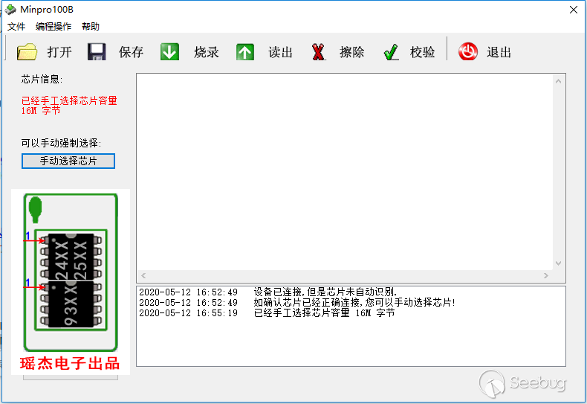Viewport: 587px width, 404px height.
Task: Click the scroll up arrow of data pane
Action: (558, 81)
